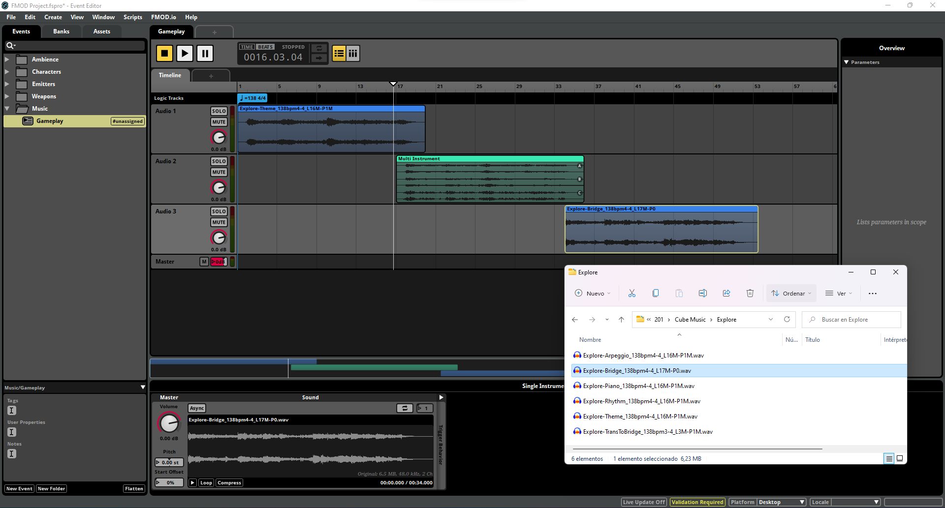Start playback using the transport play button
The width and height of the screenshot is (945, 508).
coord(185,53)
